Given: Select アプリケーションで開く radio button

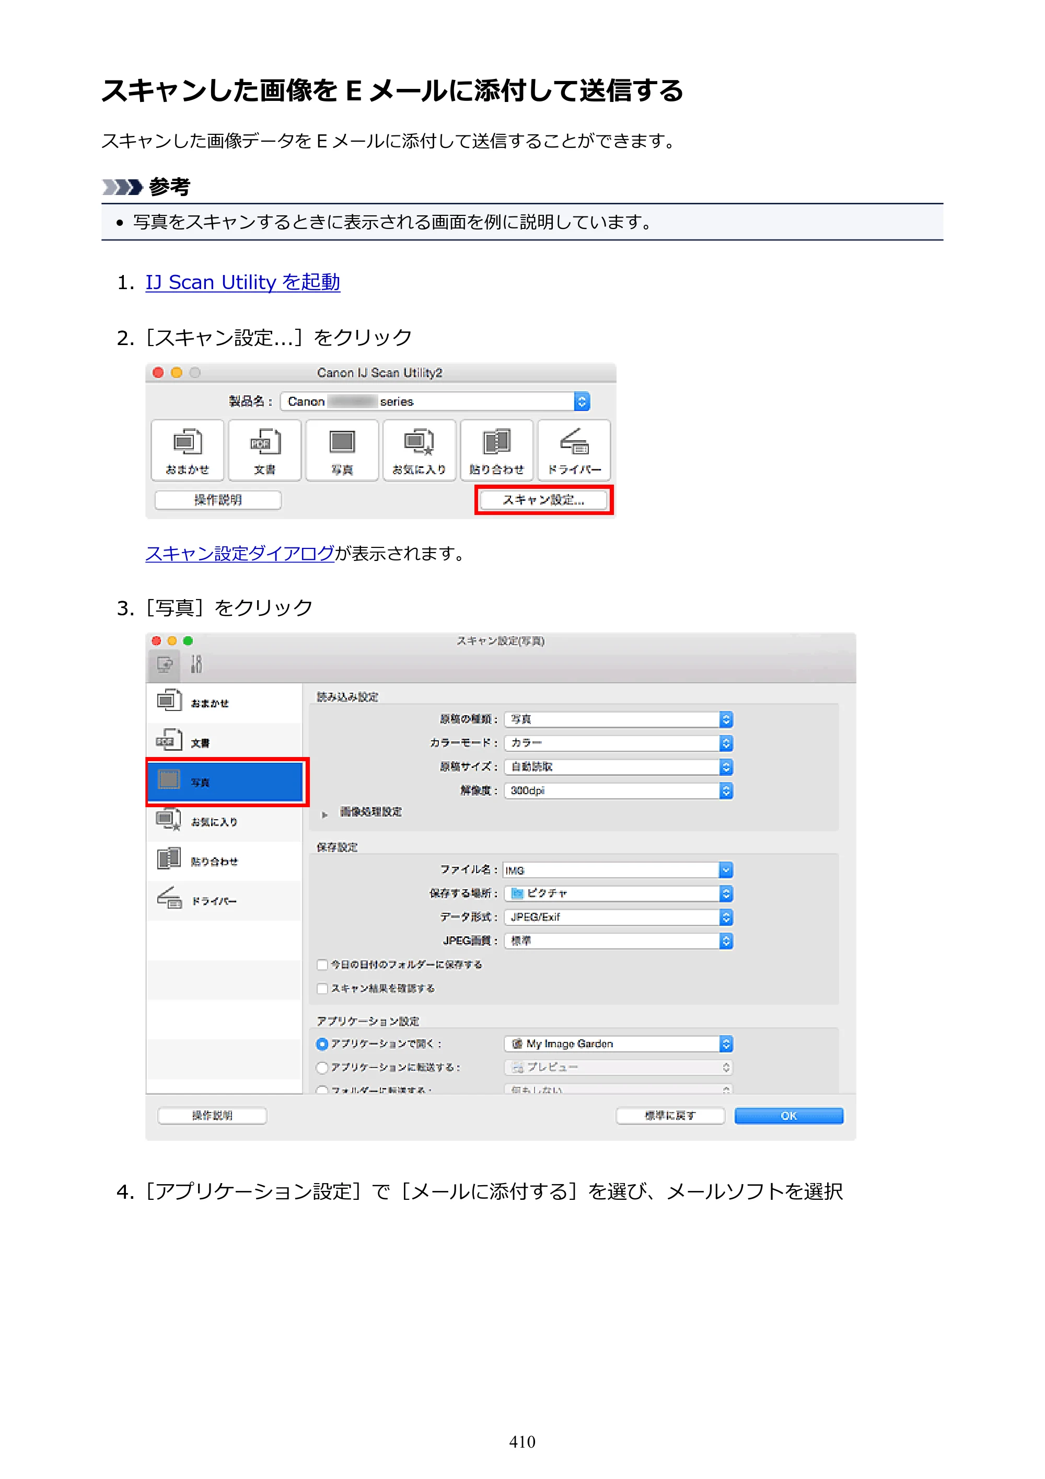Looking at the screenshot, I should click(322, 1044).
